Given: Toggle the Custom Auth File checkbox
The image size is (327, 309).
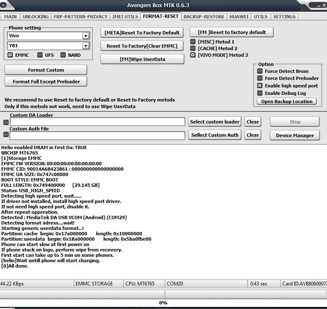Looking at the screenshot, I should pos(6,135).
